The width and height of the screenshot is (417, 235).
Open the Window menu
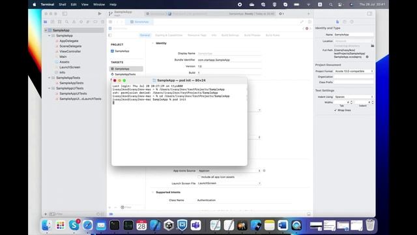click(x=99, y=5)
